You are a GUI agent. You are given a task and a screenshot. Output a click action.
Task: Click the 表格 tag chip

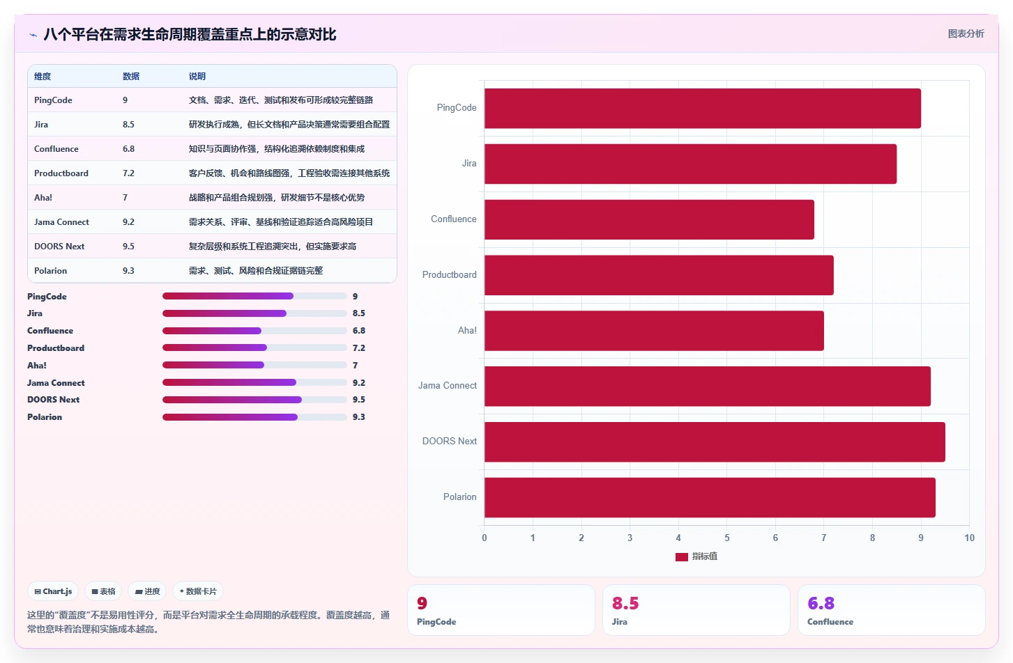coord(103,591)
